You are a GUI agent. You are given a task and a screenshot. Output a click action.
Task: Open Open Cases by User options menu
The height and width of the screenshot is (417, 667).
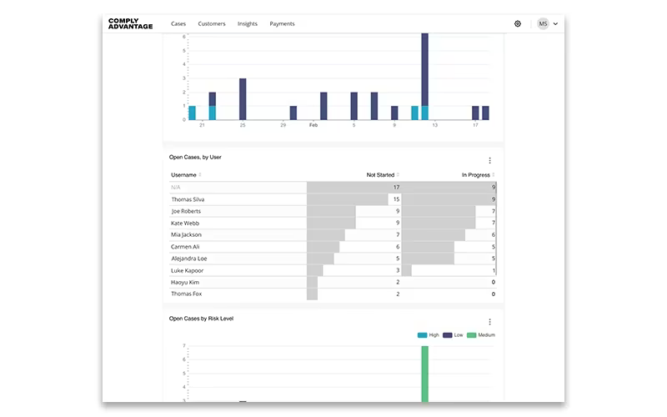(x=489, y=160)
